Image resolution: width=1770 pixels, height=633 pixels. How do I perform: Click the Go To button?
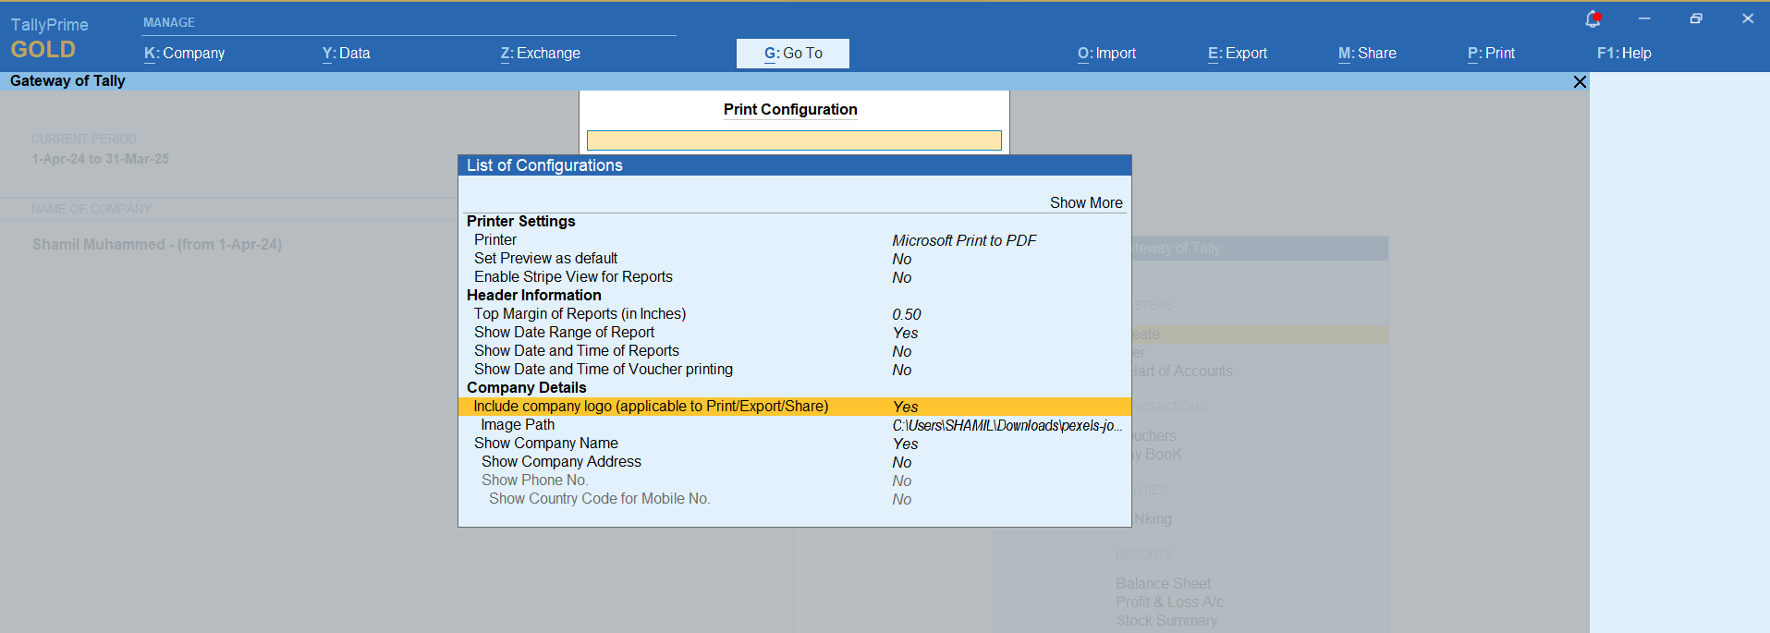(x=792, y=54)
